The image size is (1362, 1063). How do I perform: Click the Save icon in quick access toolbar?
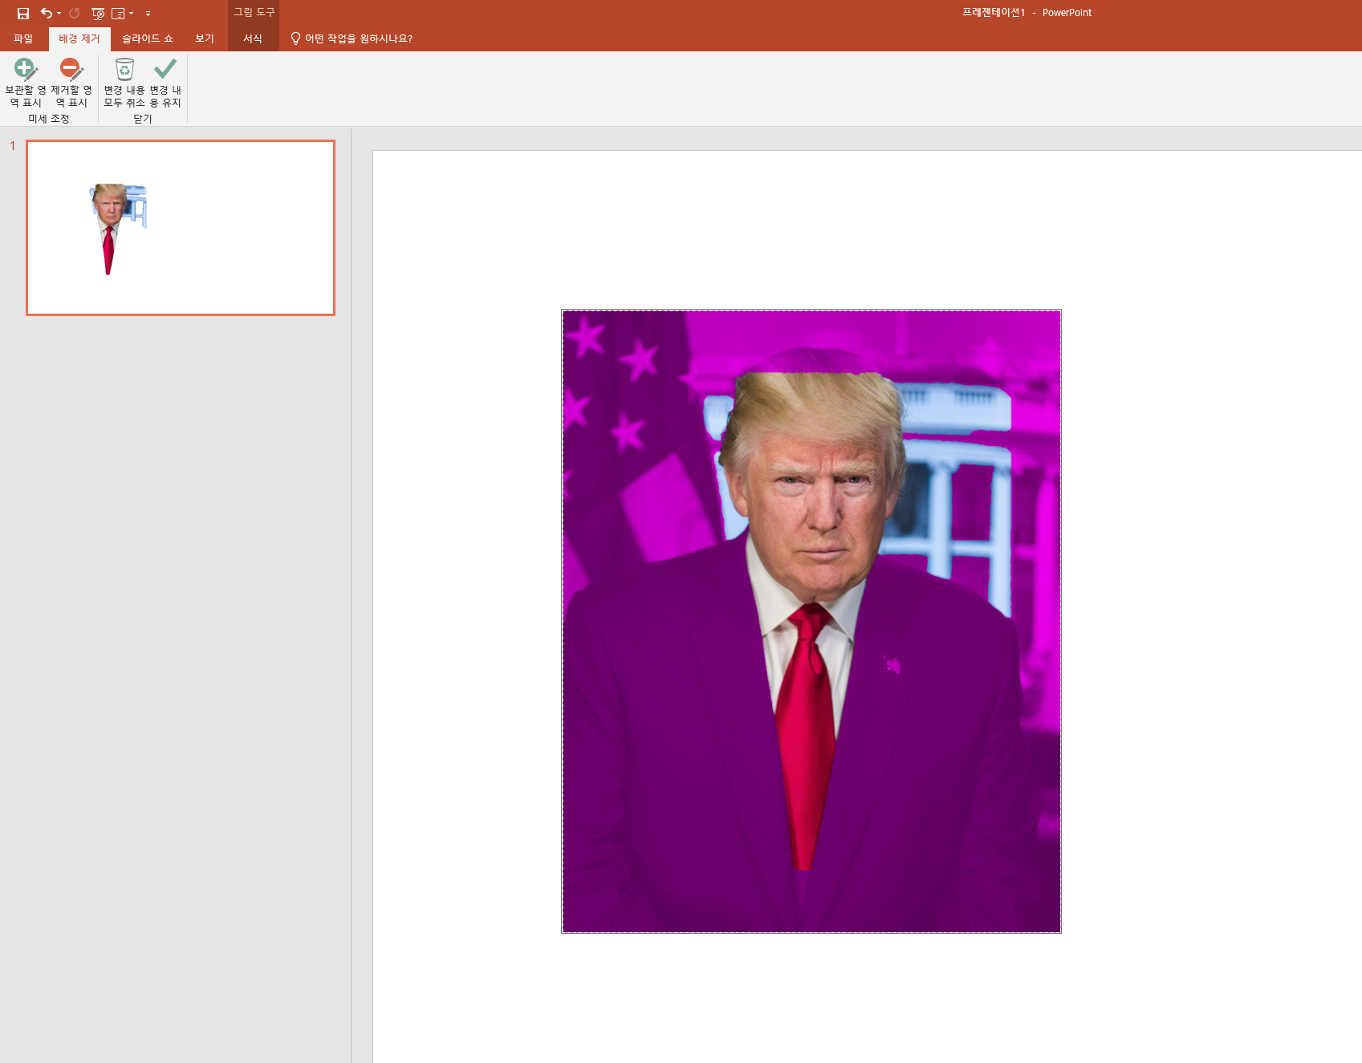[x=23, y=13]
